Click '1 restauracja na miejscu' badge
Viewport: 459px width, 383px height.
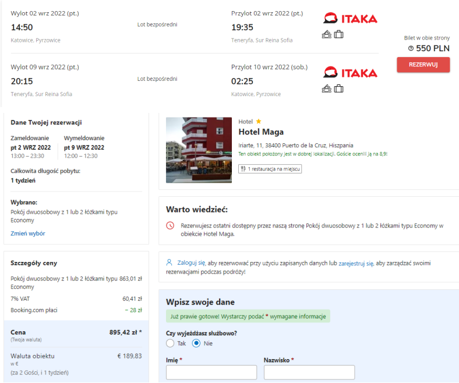tap(270, 169)
